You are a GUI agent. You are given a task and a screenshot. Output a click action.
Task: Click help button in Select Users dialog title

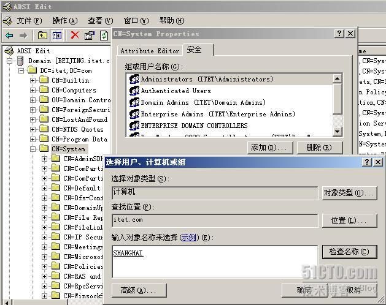click(x=367, y=162)
